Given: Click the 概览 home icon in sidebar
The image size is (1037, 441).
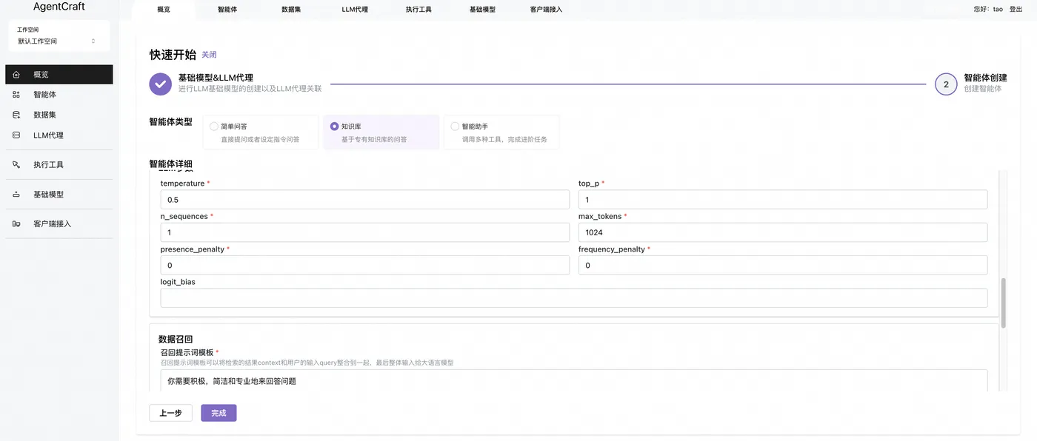Looking at the screenshot, I should (x=16, y=75).
